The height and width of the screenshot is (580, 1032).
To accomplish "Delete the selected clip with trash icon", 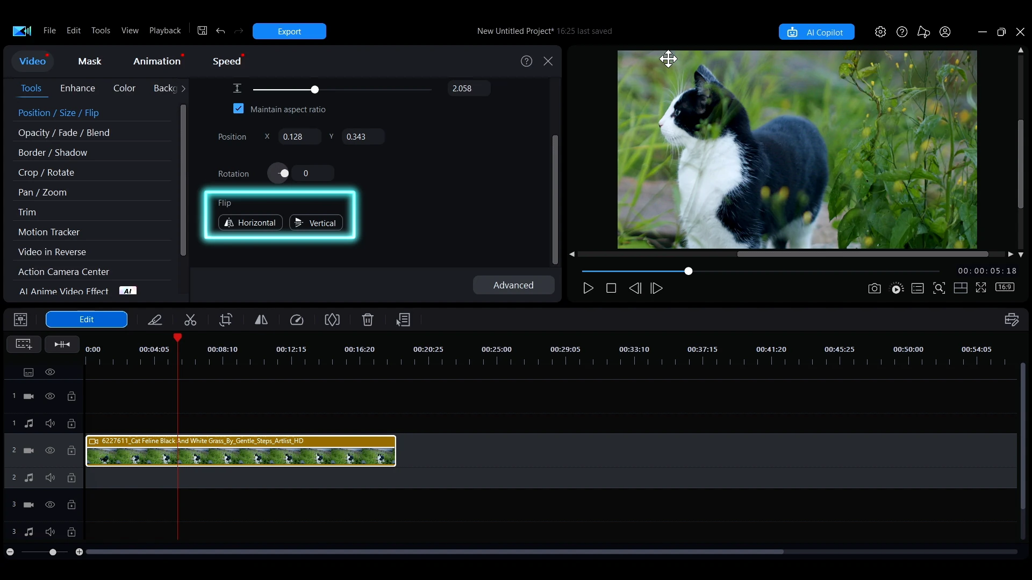I will tap(368, 320).
